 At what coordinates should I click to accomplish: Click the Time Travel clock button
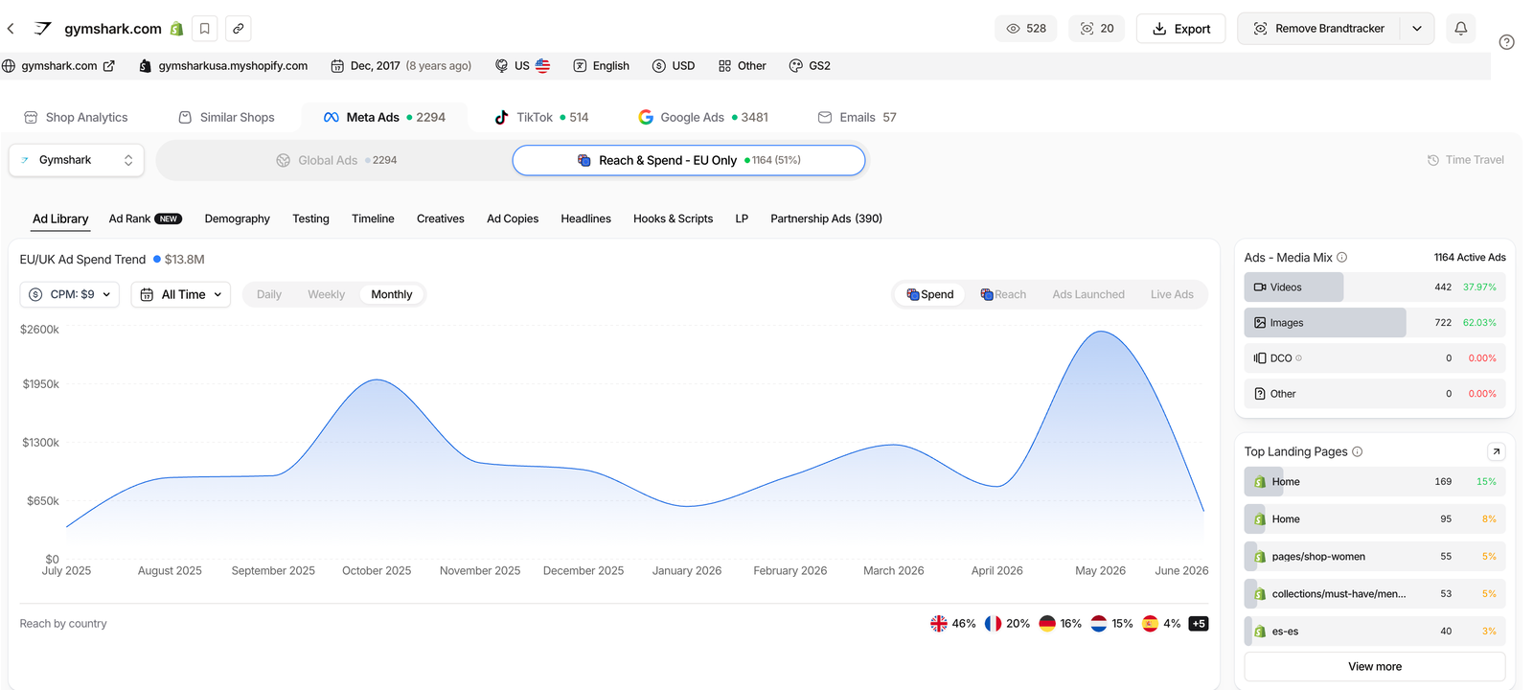[1465, 160]
